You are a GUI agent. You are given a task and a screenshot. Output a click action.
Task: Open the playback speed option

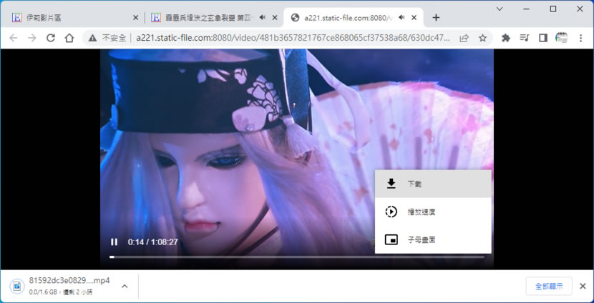pos(433,212)
